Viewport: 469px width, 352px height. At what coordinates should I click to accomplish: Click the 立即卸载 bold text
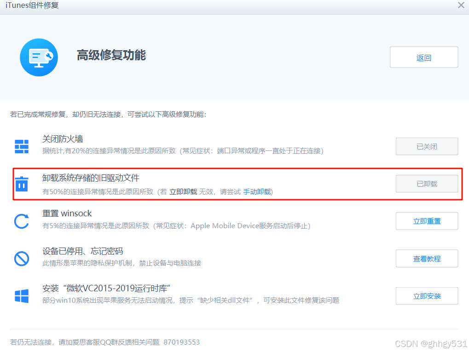pos(183,192)
